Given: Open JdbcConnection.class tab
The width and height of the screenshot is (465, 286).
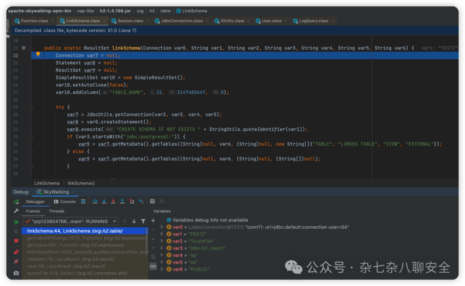Looking at the screenshot, I should [182, 21].
